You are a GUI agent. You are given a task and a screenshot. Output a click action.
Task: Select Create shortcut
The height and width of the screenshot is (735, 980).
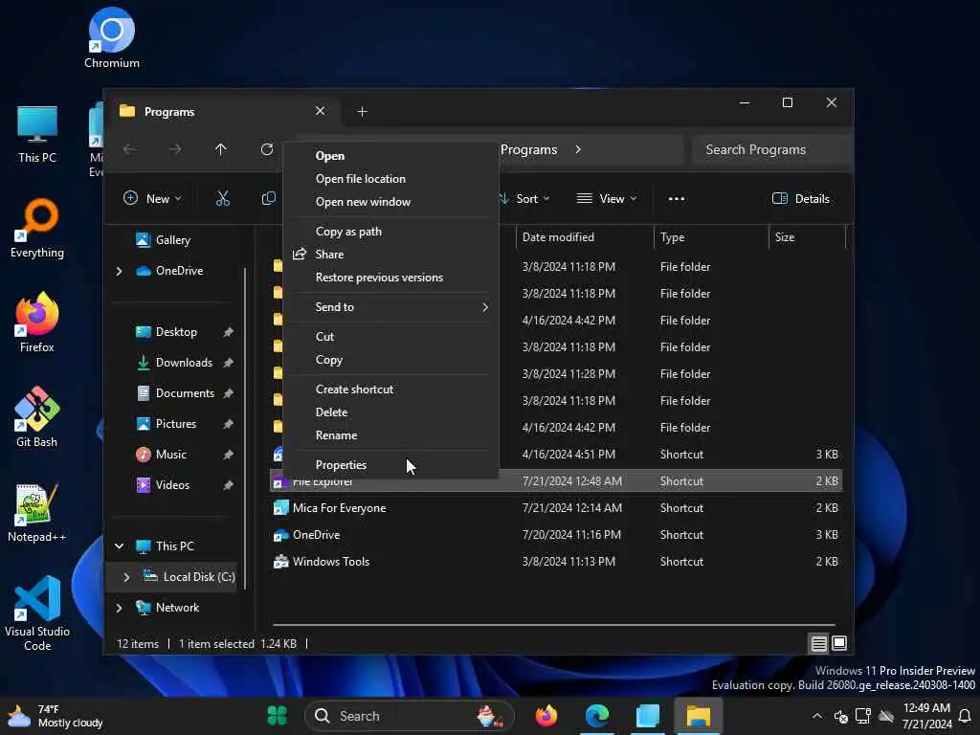[x=391, y=389]
